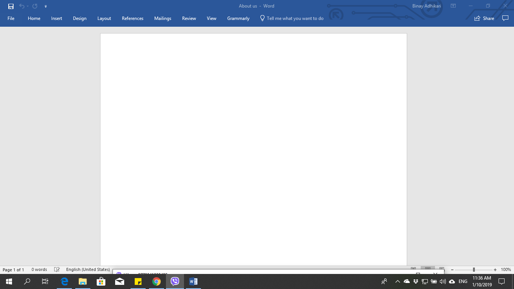Click the Save icon in Quick Access

(x=11, y=6)
